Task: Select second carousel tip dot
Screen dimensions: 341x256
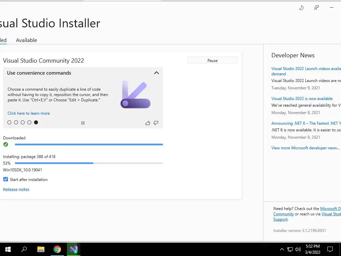Action: coord(16,122)
